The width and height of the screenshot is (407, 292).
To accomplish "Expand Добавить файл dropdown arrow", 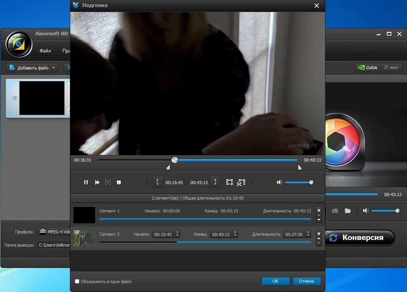I will (54, 68).
